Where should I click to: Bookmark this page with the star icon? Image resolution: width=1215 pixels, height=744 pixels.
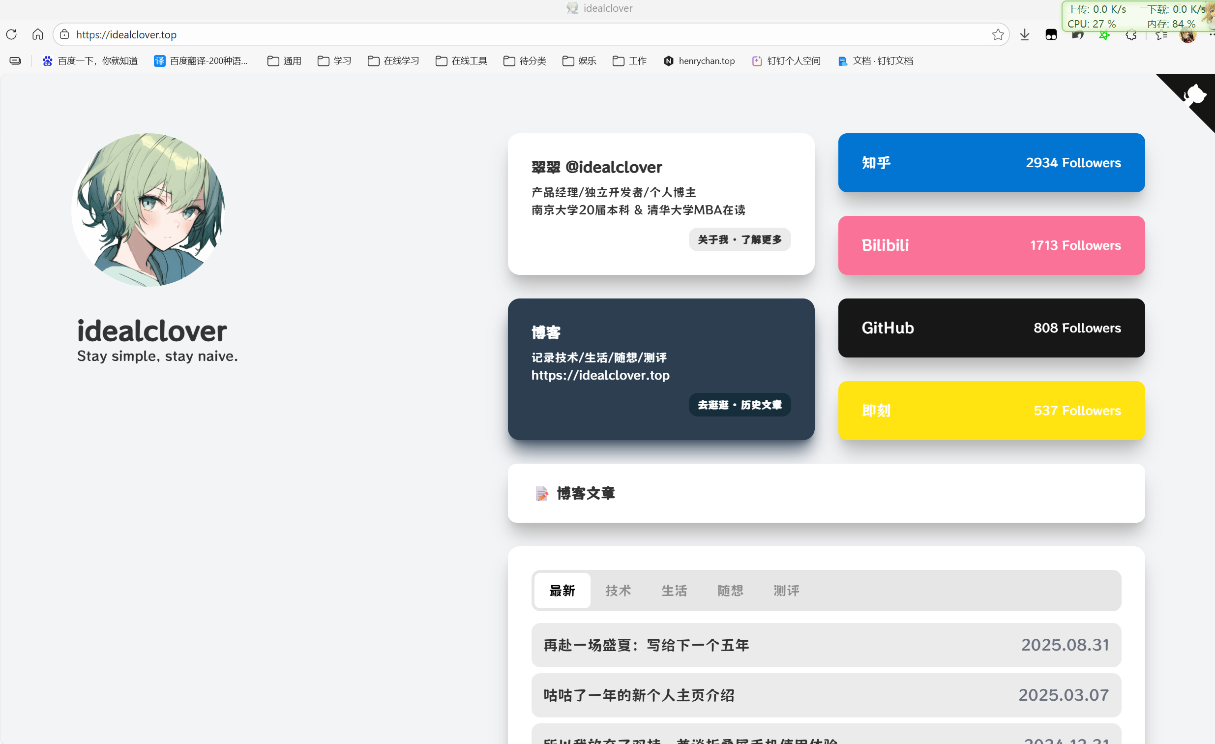pos(998,34)
